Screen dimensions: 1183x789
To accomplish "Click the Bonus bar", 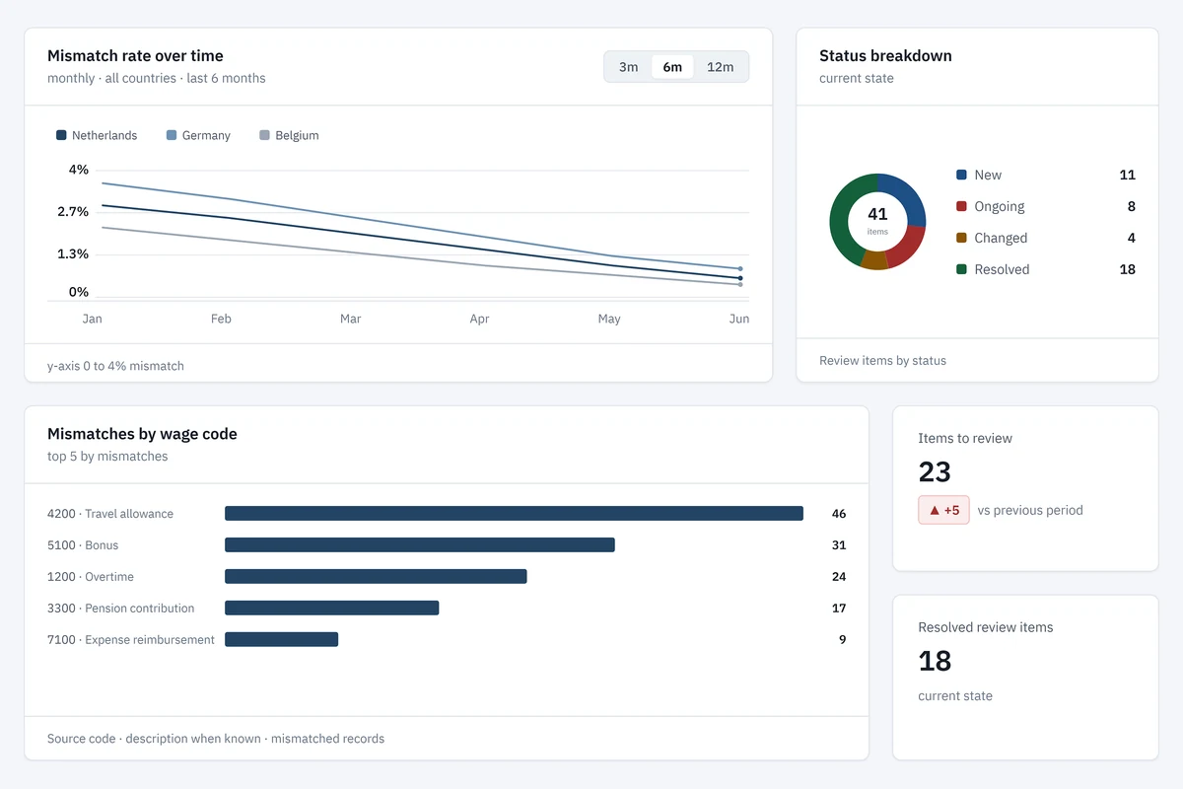I will pos(420,544).
